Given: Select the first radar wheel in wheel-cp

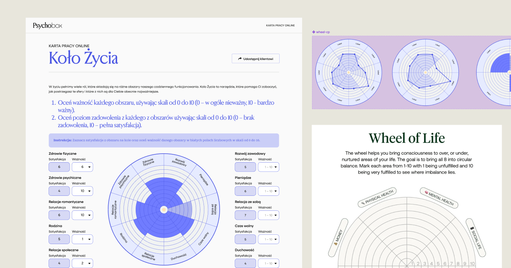Looking at the screenshot, I should point(348,72).
